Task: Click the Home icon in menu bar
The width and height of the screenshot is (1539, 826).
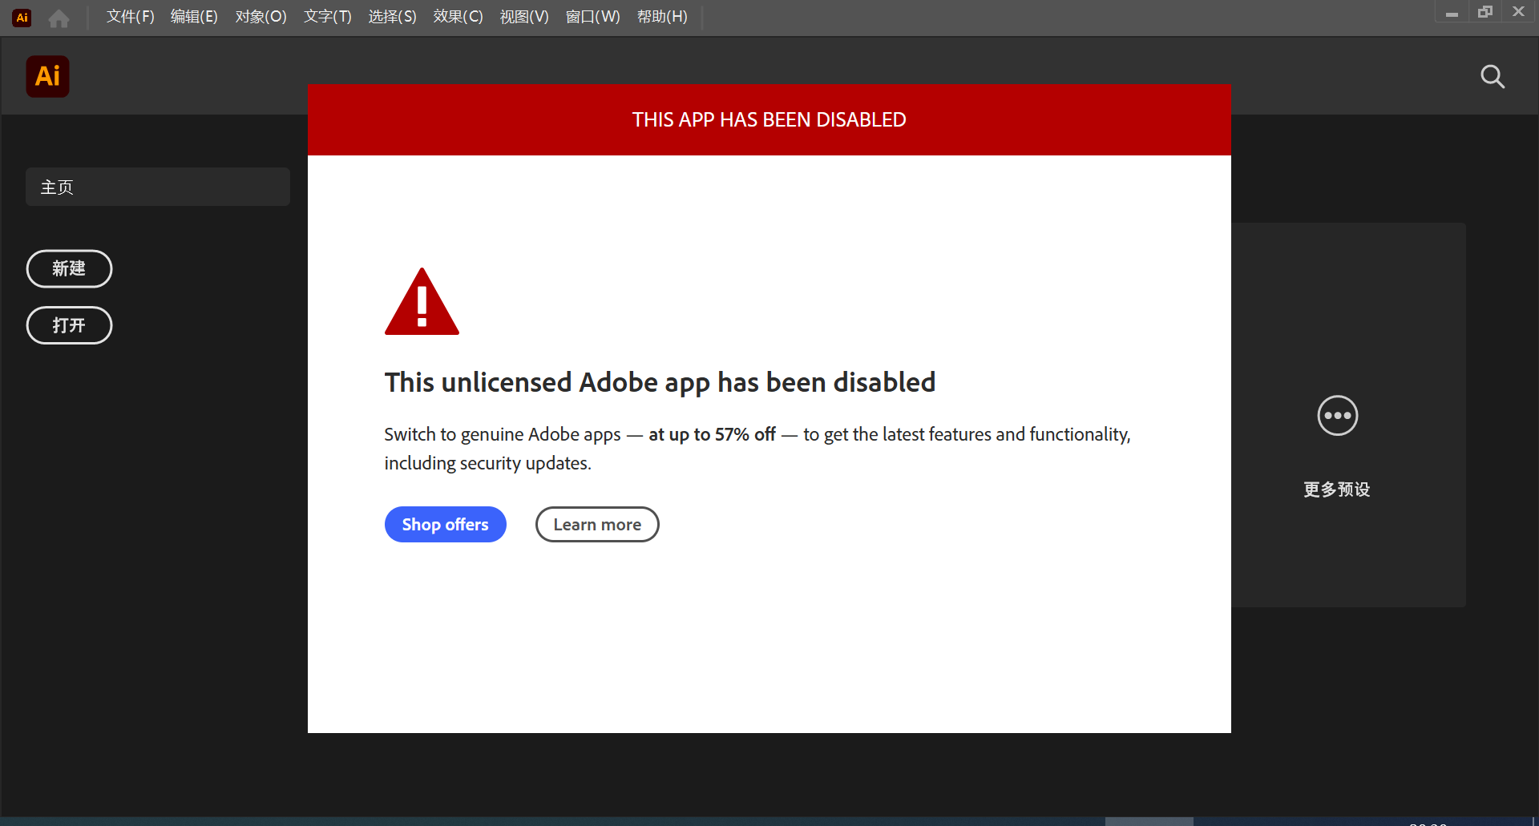Action: click(x=59, y=18)
